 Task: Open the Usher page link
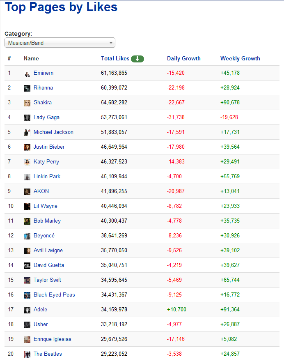41,324
